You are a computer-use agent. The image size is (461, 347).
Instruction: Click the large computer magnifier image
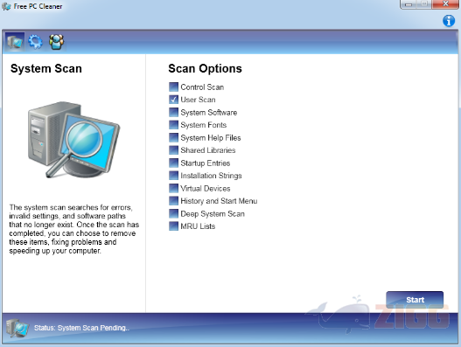tap(73, 140)
